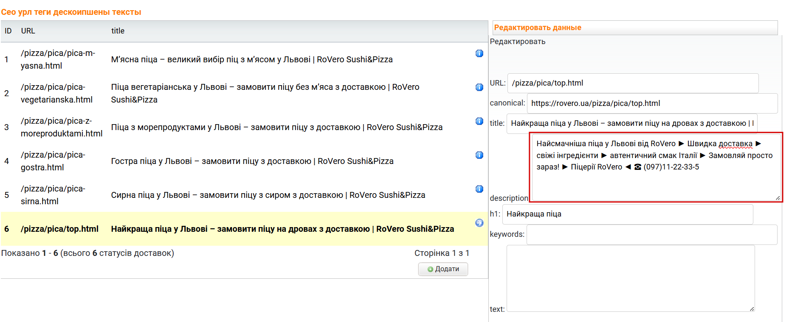Open info icon for vegetarianska pizza row
The height and width of the screenshot is (322, 792).
click(479, 87)
